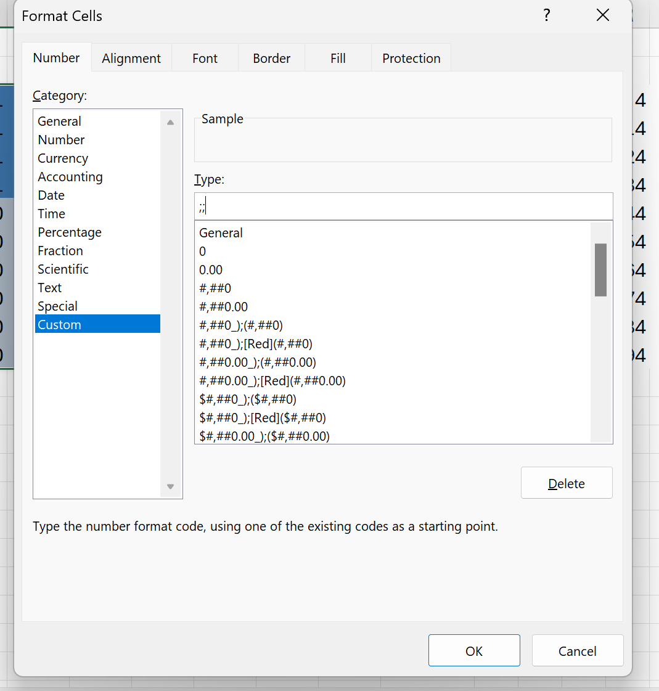Select the Fill tab

pos(338,59)
